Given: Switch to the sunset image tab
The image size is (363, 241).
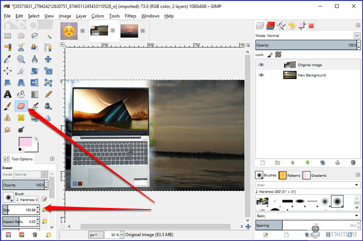Looking at the screenshot, I should (129, 31).
